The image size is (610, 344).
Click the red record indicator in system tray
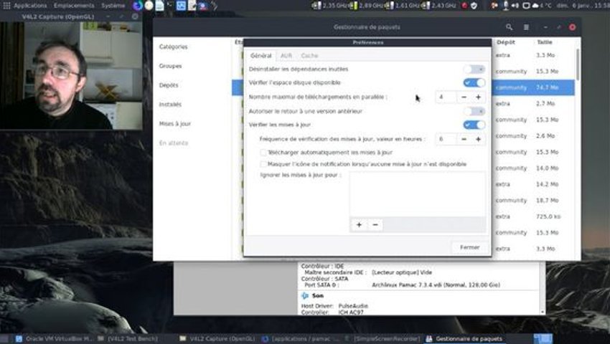coord(464,6)
